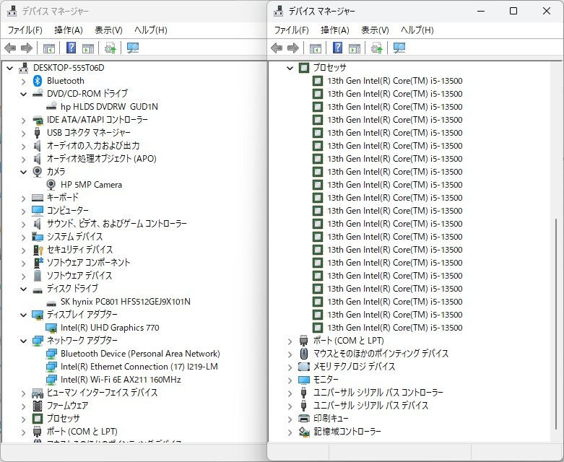
Task: Click the プロセッサ chip icon in right window
Action: (x=304, y=68)
